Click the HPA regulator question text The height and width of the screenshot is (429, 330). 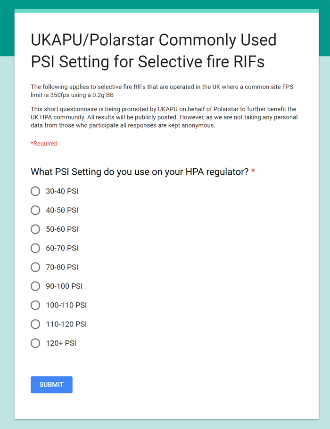point(140,172)
